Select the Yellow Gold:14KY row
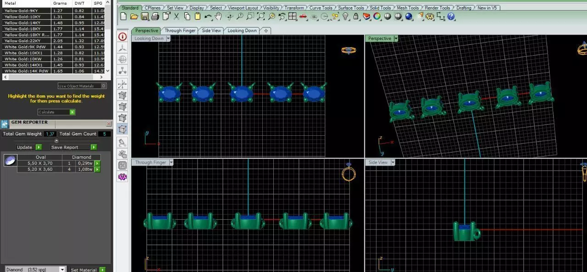587x272 pixels. (x=53, y=22)
